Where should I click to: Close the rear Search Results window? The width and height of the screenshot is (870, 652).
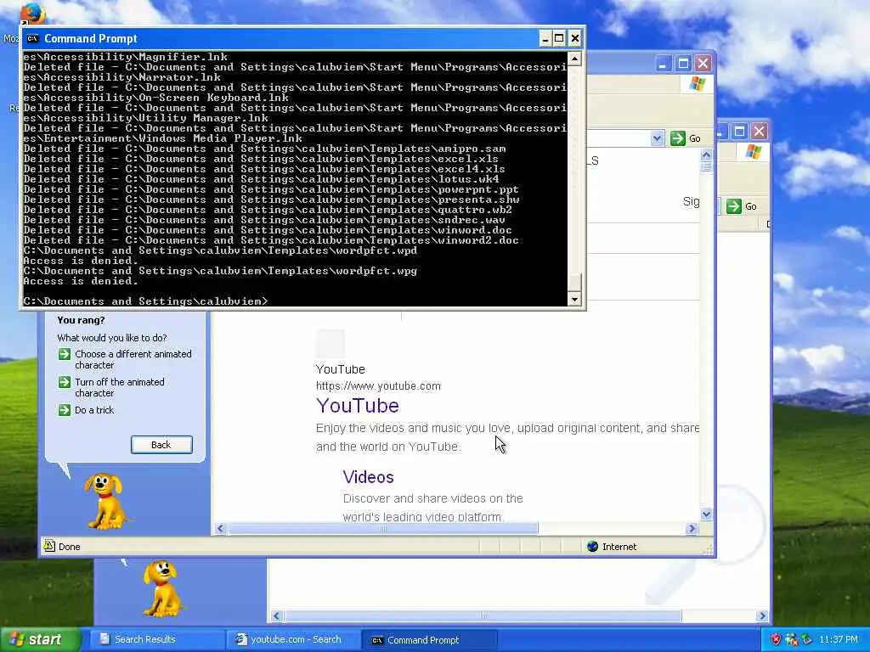759,132
